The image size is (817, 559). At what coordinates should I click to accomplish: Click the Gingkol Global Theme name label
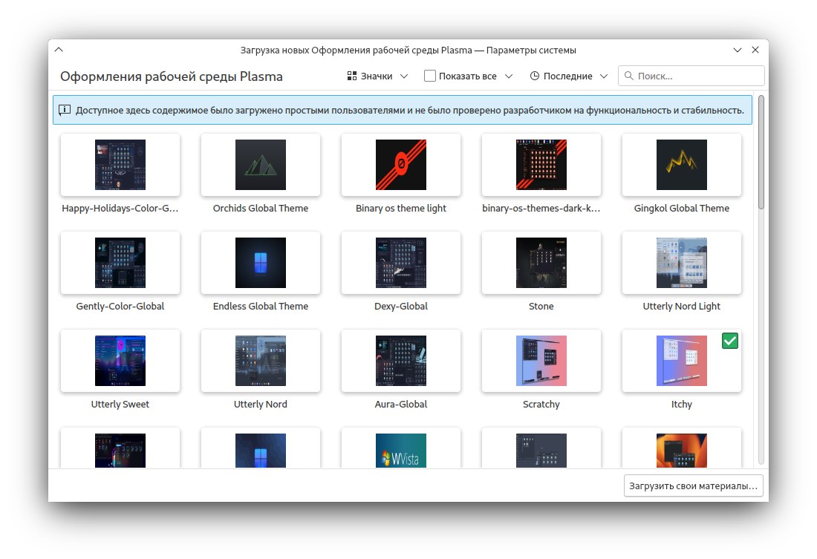pos(682,209)
